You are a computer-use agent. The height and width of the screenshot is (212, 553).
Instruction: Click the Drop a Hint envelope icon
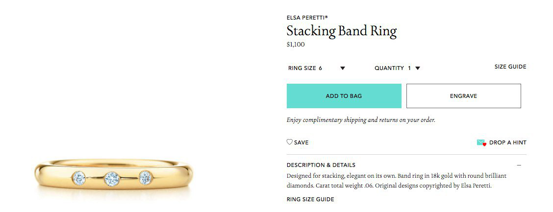tap(481, 142)
